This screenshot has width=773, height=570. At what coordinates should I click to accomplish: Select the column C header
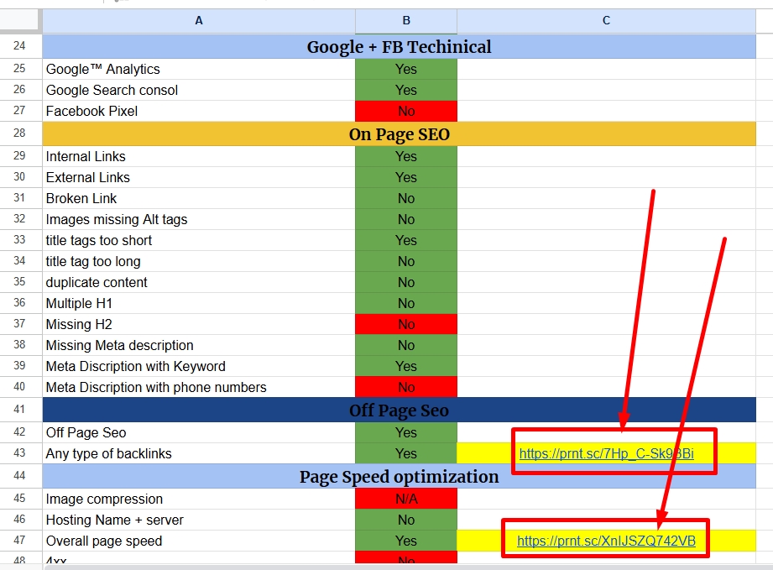tap(606, 21)
